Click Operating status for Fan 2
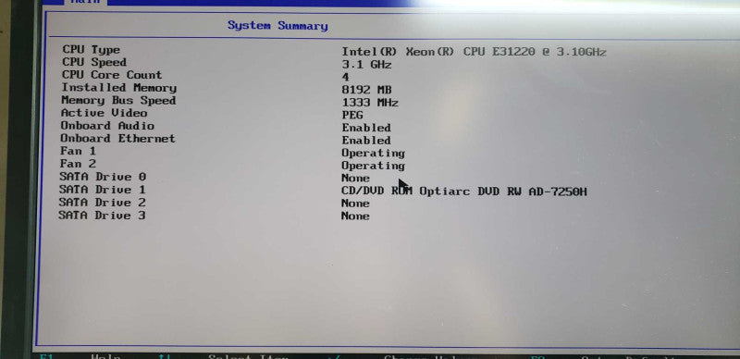Screen dimensions: 740x359 pos(374,166)
